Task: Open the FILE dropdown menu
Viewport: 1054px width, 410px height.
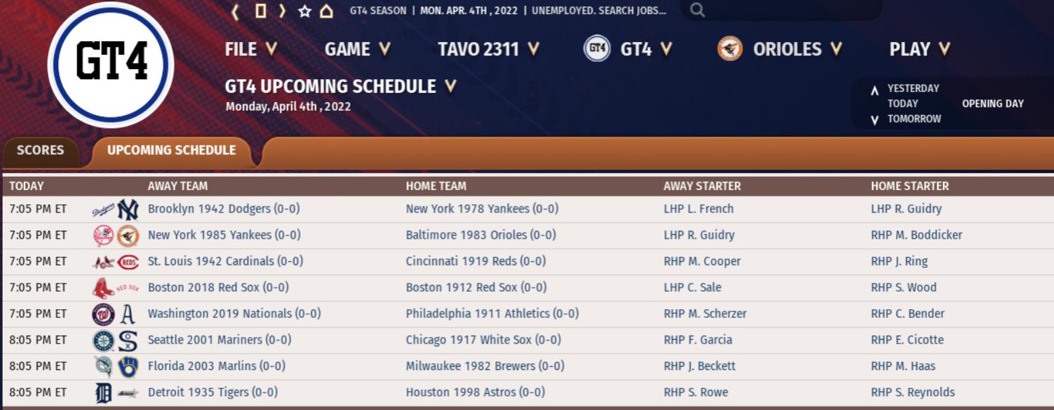Action: (251, 49)
